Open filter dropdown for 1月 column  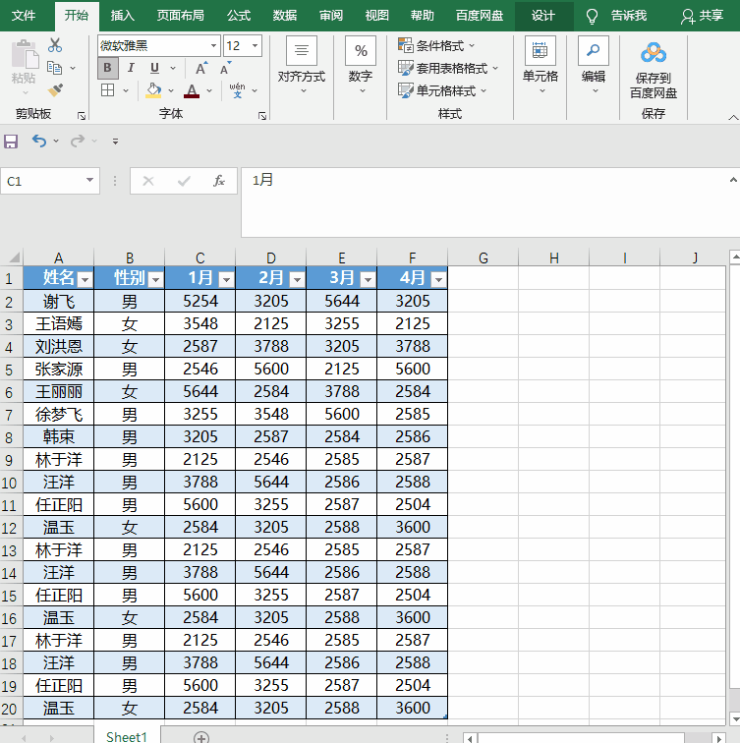226,280
